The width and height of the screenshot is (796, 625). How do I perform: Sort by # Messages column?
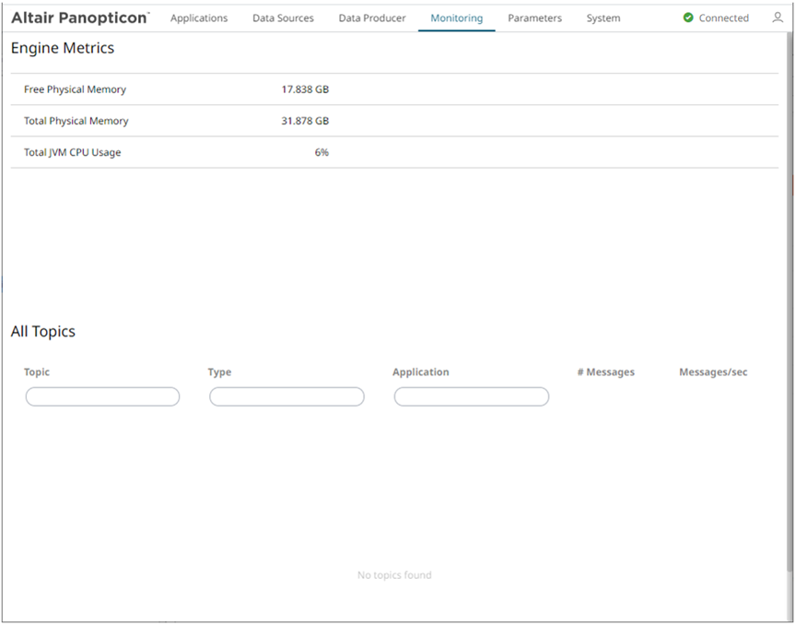tap(605, 372)
